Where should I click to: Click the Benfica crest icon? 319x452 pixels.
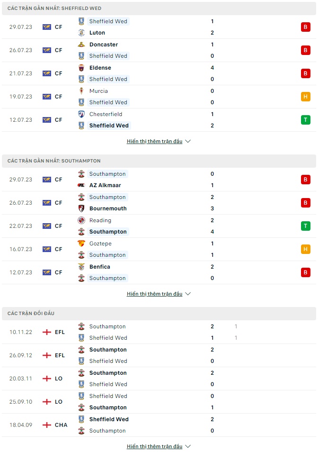(81, 267)
